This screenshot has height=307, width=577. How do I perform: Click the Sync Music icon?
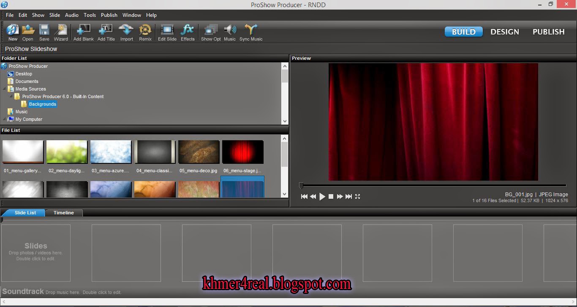[x=251, y=32]
